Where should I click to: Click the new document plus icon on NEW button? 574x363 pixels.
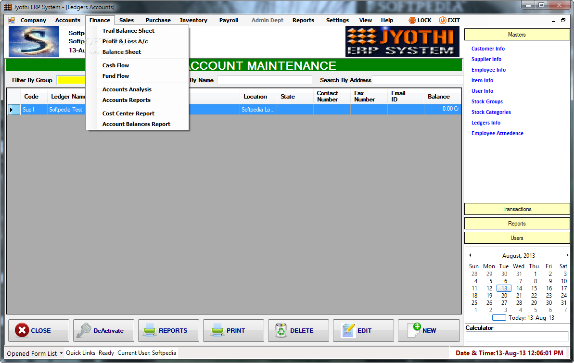click(x=414, y=330)
